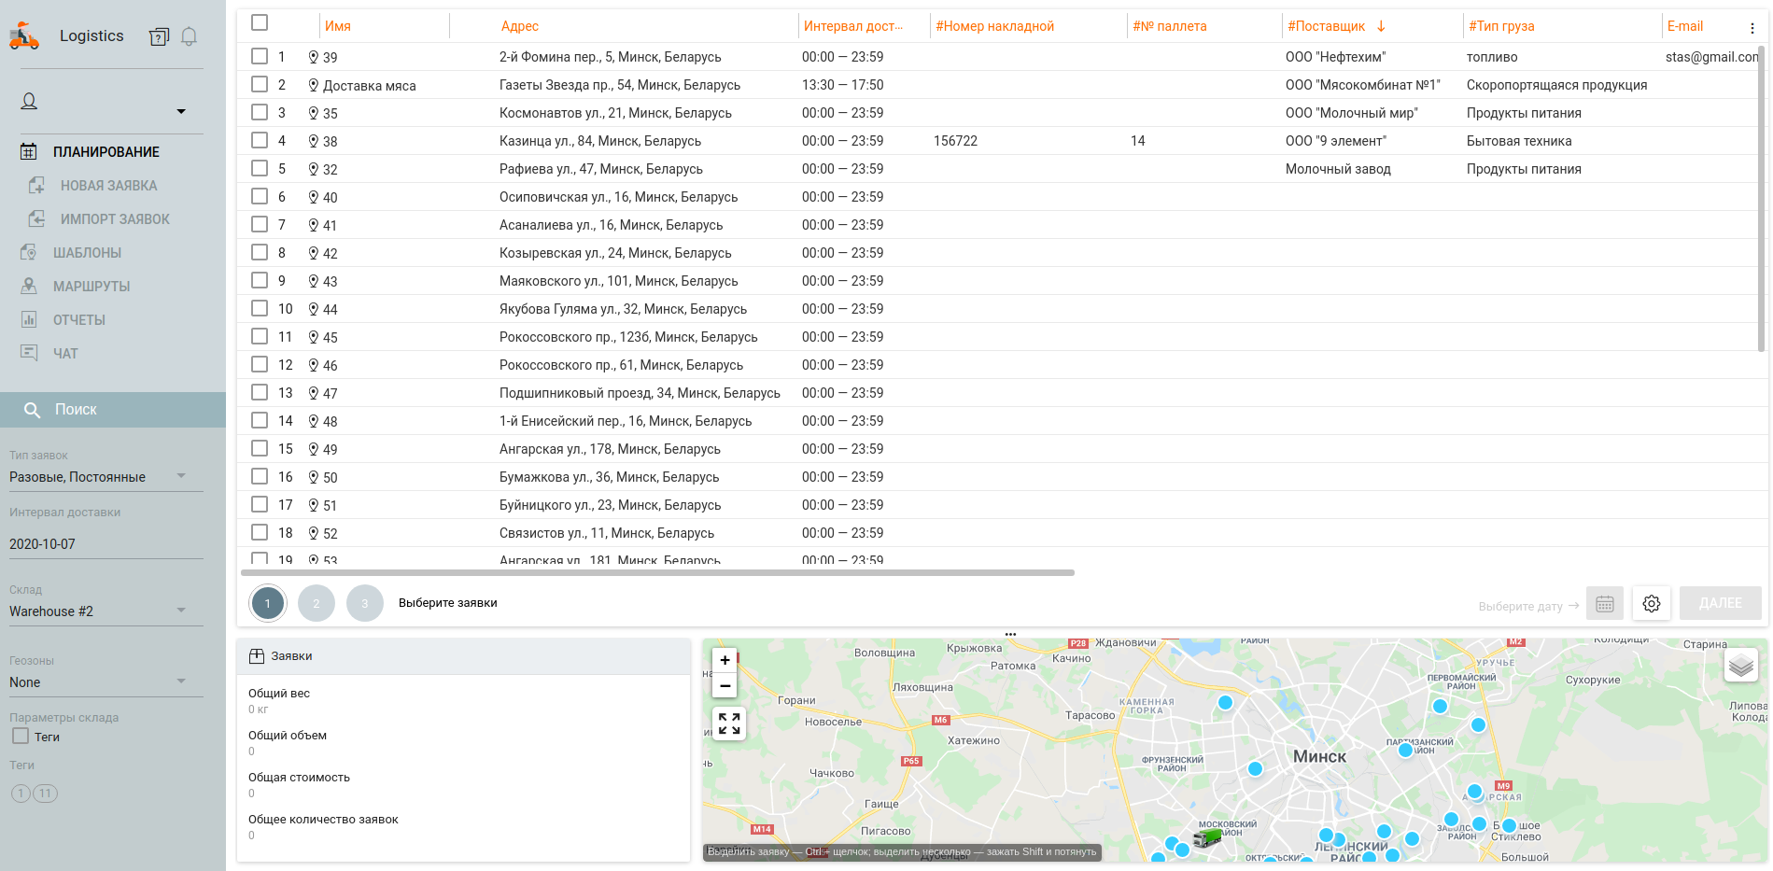
Task: Select all requests with header checkbox
Action: [260, 22]
